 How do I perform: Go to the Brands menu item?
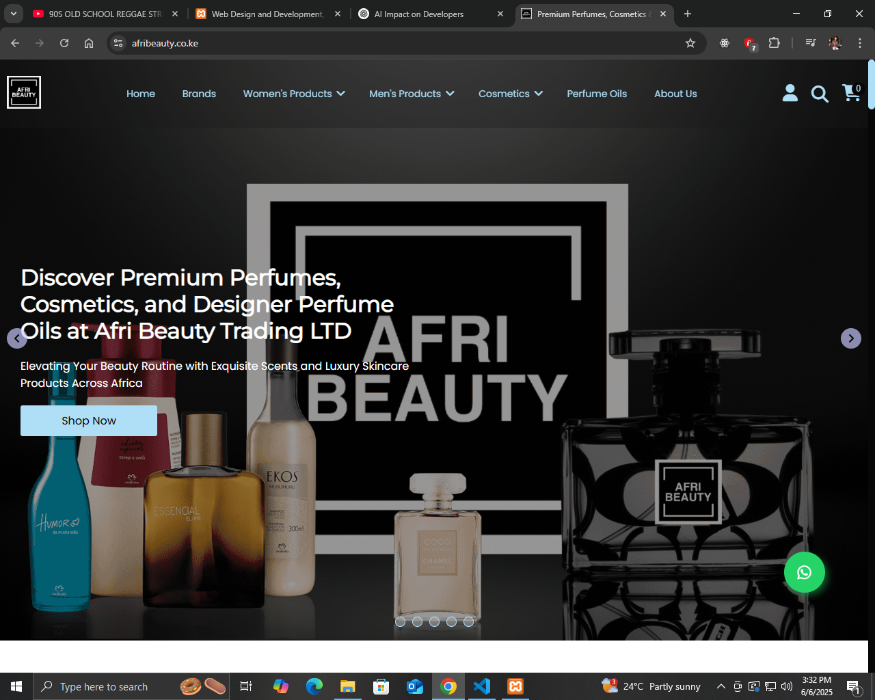(199, 94)
